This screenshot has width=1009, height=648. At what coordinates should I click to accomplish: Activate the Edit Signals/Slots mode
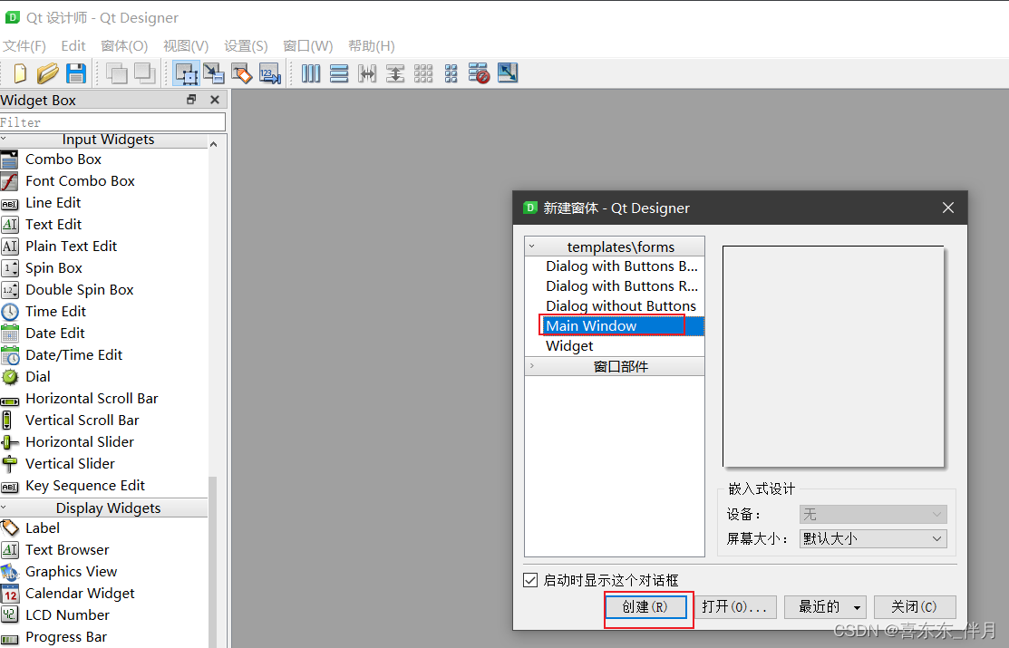[x=214, y=73]
